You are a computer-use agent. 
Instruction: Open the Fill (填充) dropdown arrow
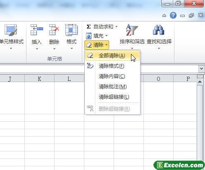[x=107, y=36]
